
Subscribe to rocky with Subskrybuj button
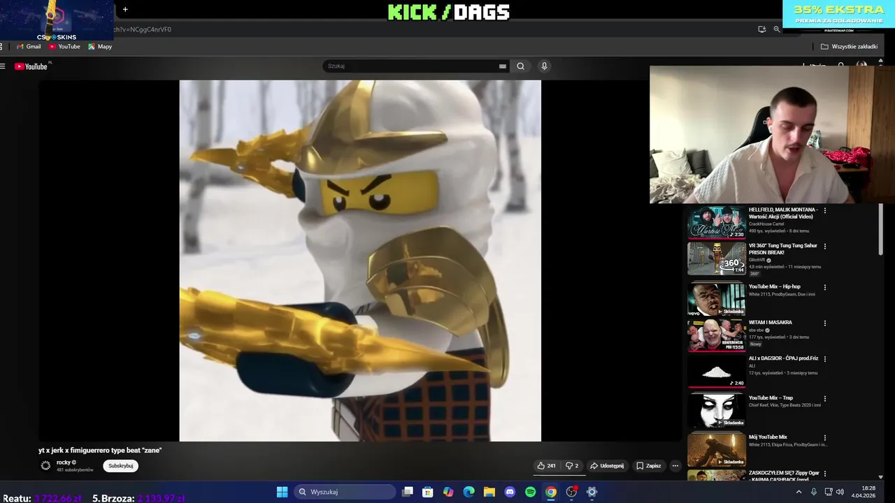[x=121, y=466]
